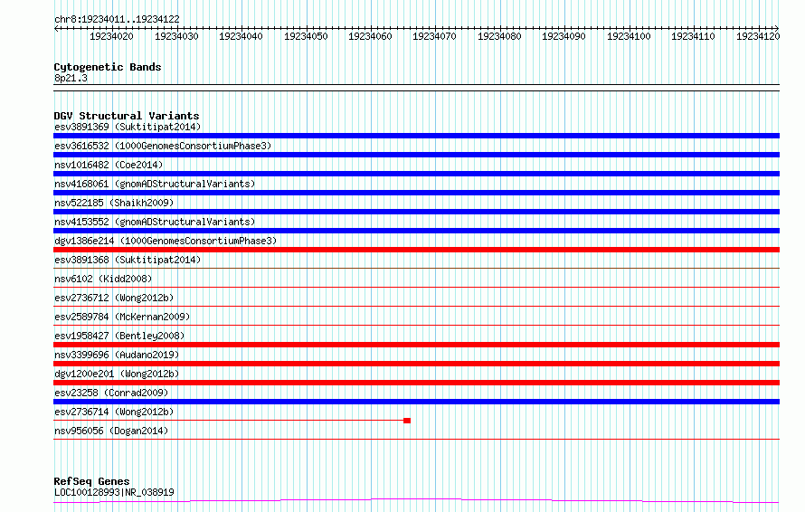This screenshot has width=805, height=512.
Task: Click ruler position 19234030
Action: point(176,36)
